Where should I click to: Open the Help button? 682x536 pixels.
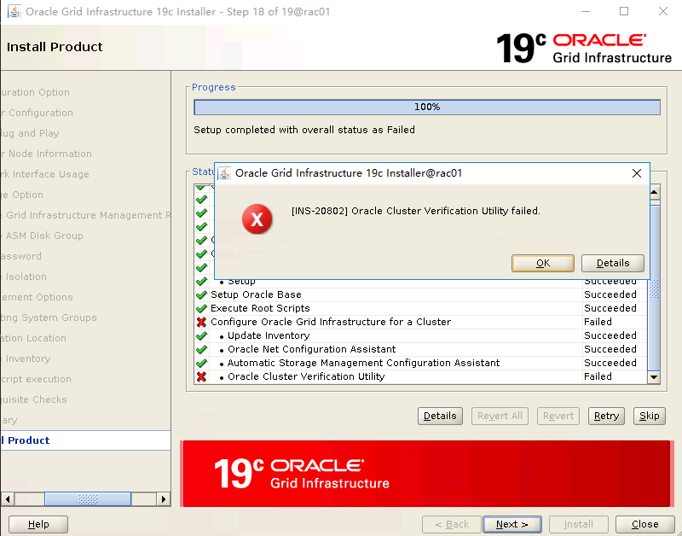(x=38, y=524)
